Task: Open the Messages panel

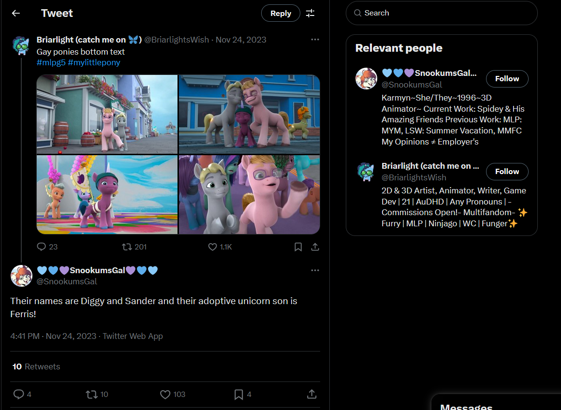Action: (496, 402)
